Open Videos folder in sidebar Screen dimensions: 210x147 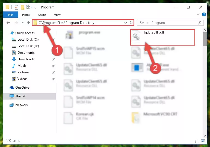(22, 79)
